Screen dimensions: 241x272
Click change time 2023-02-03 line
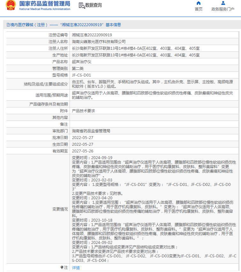pyautogui.click(x=92, y=180)
